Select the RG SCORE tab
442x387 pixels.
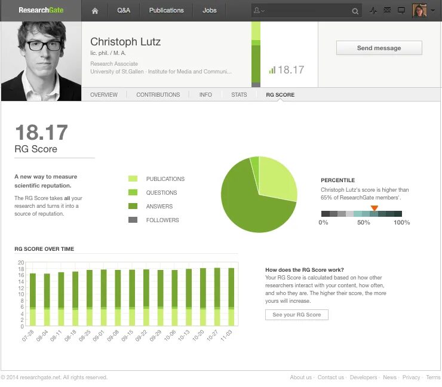coord(280,95)
